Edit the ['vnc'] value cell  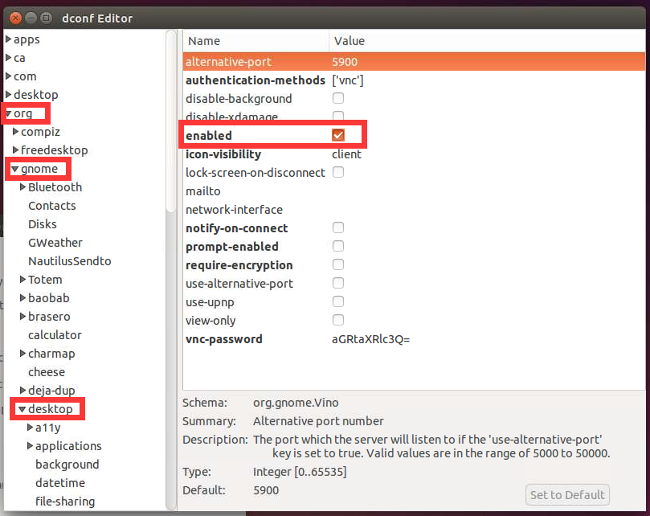pyautogui.click(x=347, y=80)
